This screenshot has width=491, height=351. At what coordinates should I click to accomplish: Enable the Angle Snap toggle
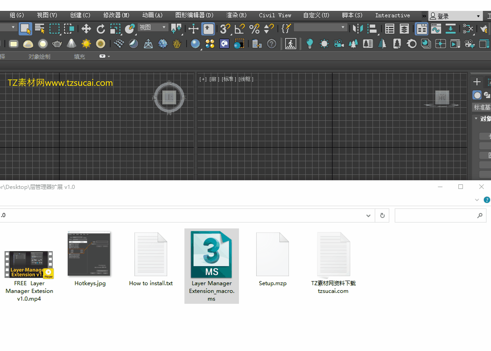[240, 28]
